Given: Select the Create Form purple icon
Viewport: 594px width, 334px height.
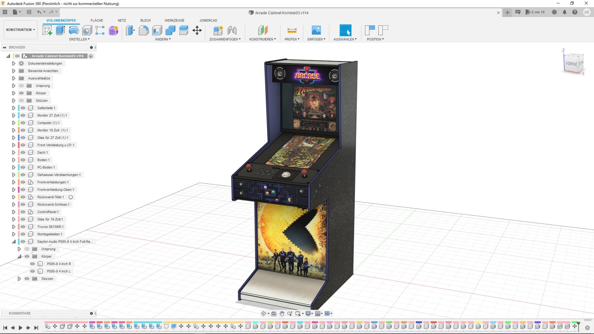Looking at the screenshot, I should tap(113, 30).
